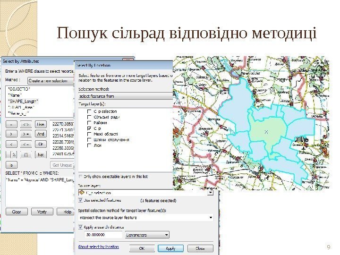Click OK in Select By Location
The height and width of the screenshot is (255, 340).
click(142, 248)
